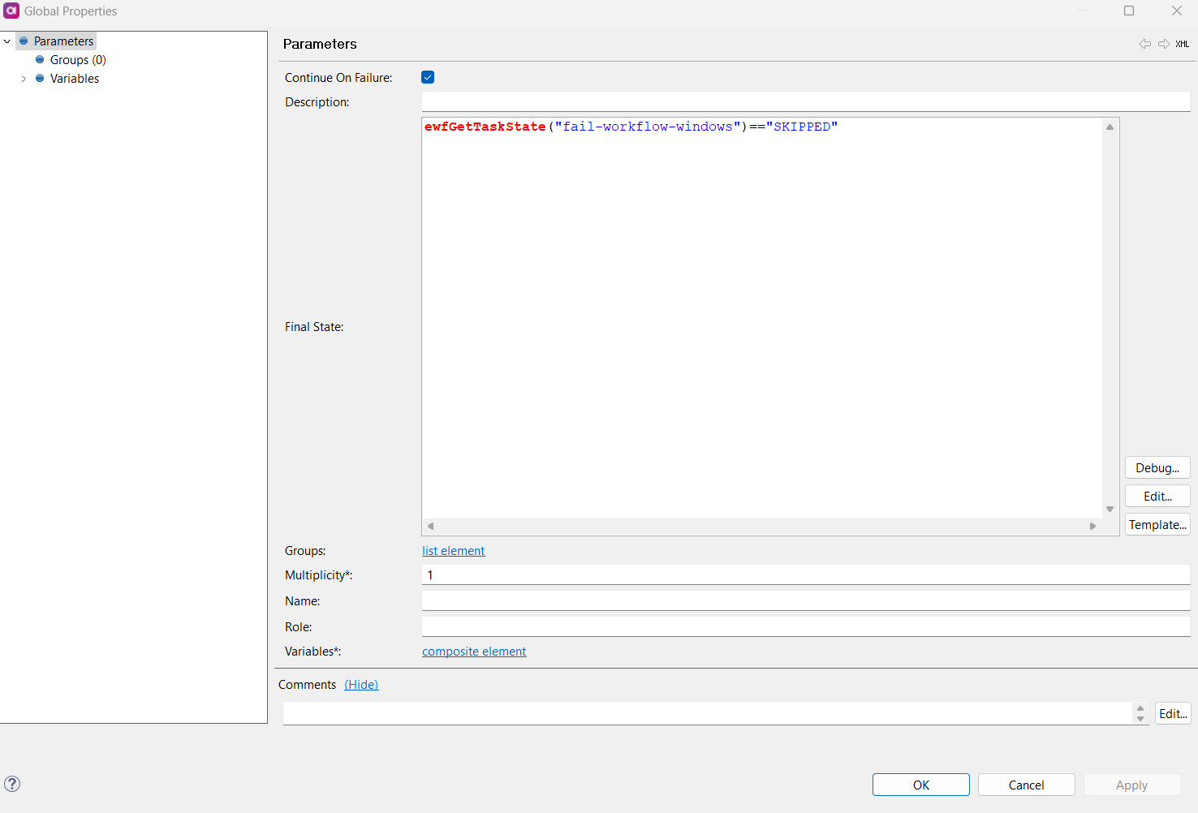Click the application icon in the title bar
1198x813 pixels.
tap(11, 11)
